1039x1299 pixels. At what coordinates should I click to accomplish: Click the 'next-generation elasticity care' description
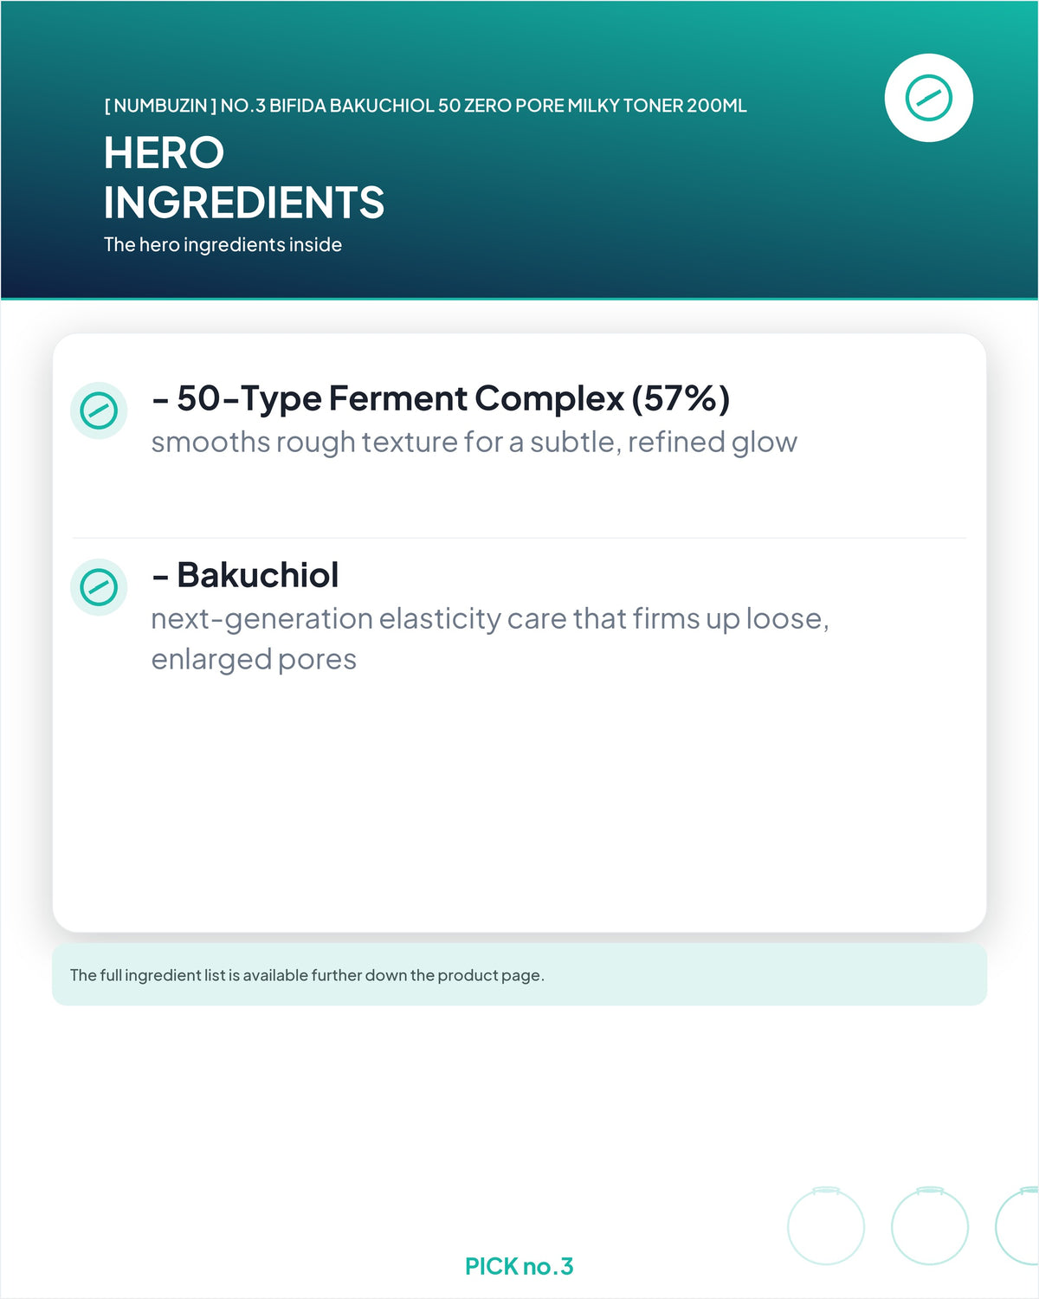490,618
